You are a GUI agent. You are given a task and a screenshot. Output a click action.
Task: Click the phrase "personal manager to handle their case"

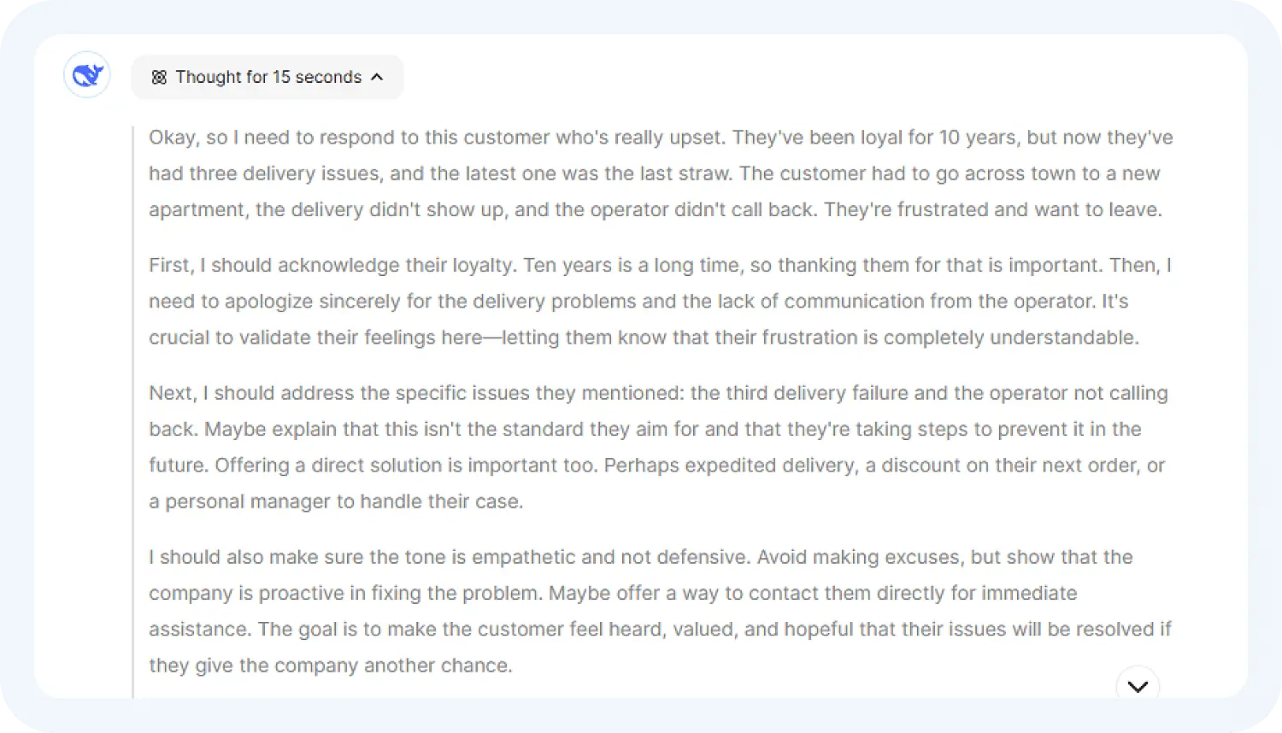344,501
